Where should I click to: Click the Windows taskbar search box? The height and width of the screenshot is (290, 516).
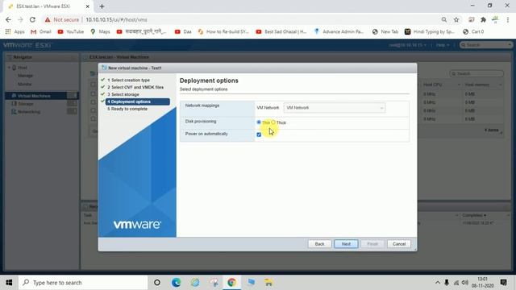pyautogui.click(x=83, y=283)
